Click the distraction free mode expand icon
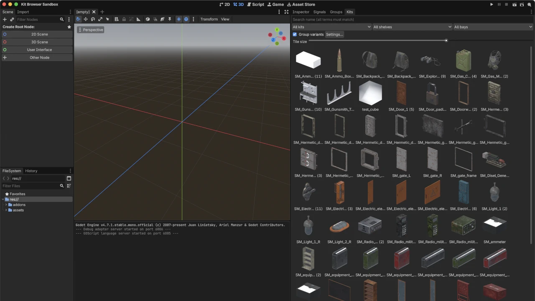Image resolution: width=535 pixels, height=301 pixels. click(x=286, y=12)
